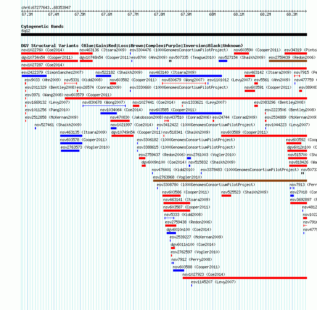This screenshot has height=310, width=317.
Task: Click the nsv5331 (Kidd2008) label
Action: [83, 80]
